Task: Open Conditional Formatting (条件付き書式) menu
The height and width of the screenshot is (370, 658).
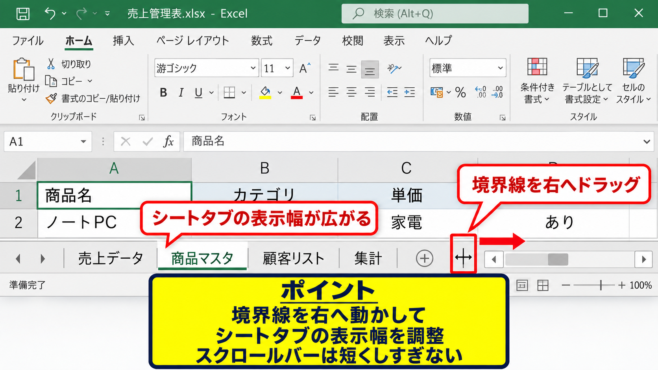Action: 537,81
